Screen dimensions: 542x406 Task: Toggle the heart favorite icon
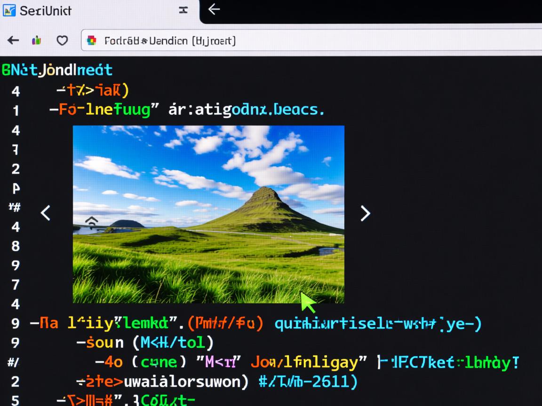pos(62,40)
